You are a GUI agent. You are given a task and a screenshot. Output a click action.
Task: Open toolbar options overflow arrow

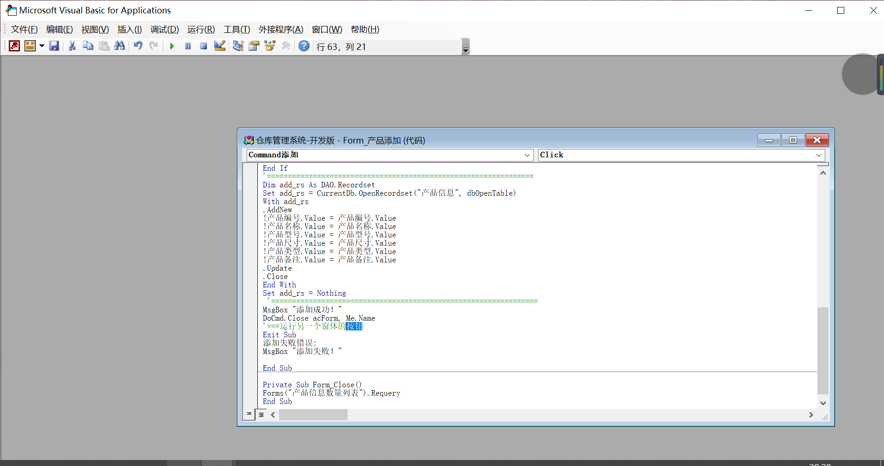[x=466, y=47]
